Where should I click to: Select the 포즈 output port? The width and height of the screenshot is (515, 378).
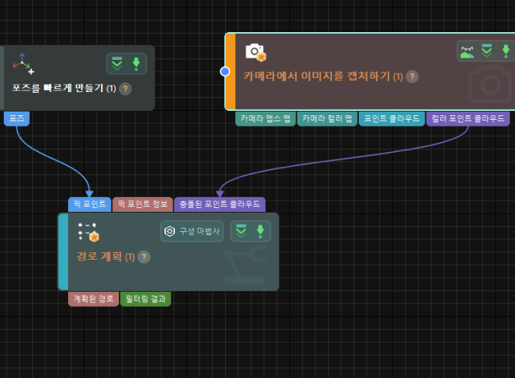[16, 118]
